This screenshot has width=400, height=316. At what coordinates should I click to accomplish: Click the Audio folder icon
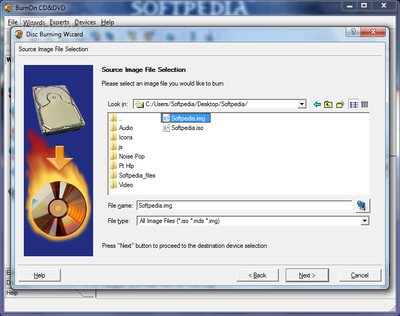pyautogui.click(x=114, y=128)
